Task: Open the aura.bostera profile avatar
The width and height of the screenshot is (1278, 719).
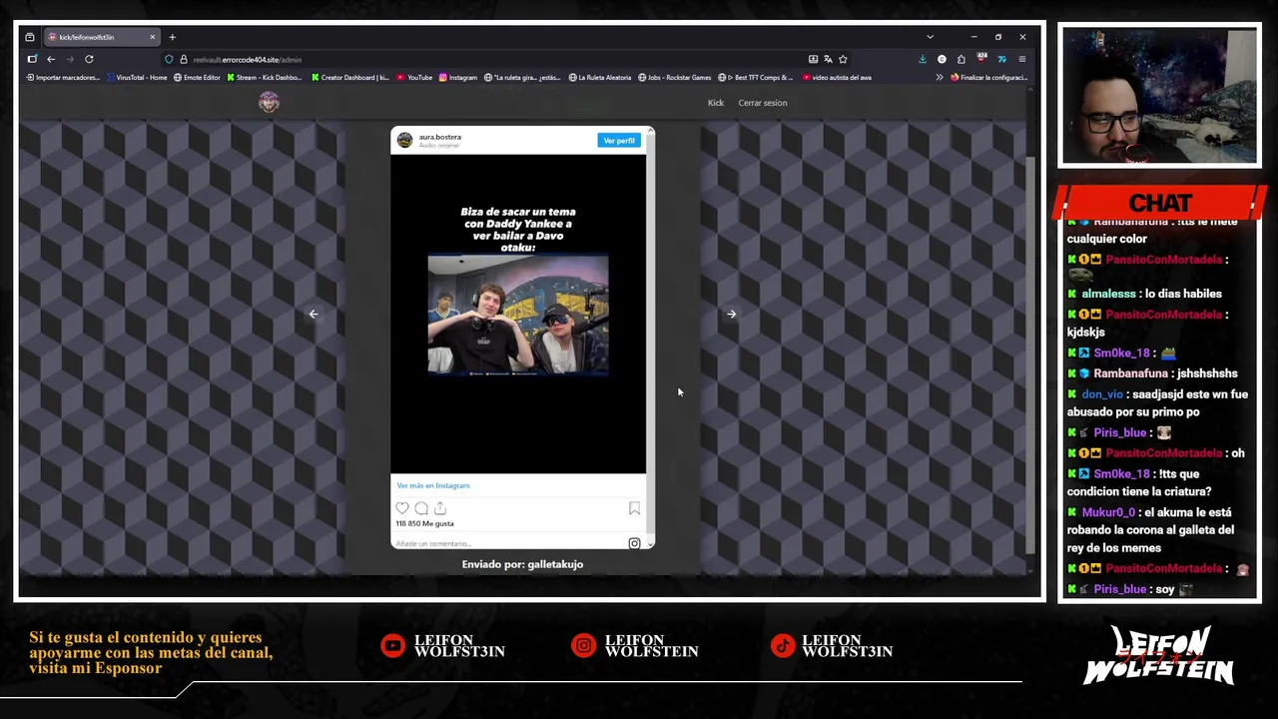Action: tap(404, 140)
